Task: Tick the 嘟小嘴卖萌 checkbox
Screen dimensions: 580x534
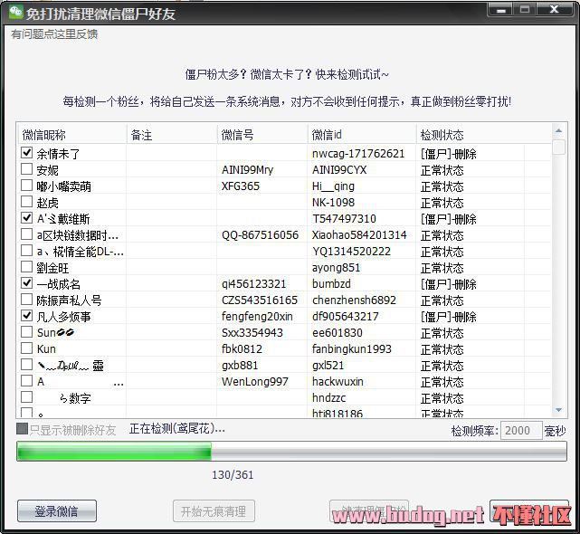Action: point(26,185)
